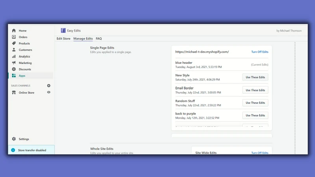The image size is (315, 177).
Task: Switch to the Edit Store tab
Action: pyautogui.click(x=63, y=39)
